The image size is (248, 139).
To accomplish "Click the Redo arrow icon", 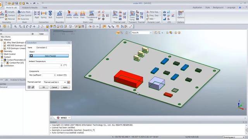I will click(34, 3).
